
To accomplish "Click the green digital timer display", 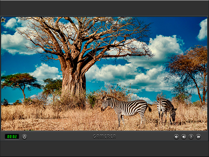I will coord(12,136).
